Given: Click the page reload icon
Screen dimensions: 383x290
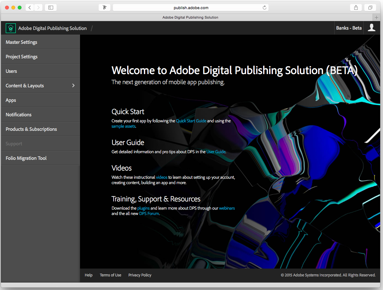Looking at the screenshot, I should coord(264,7).
